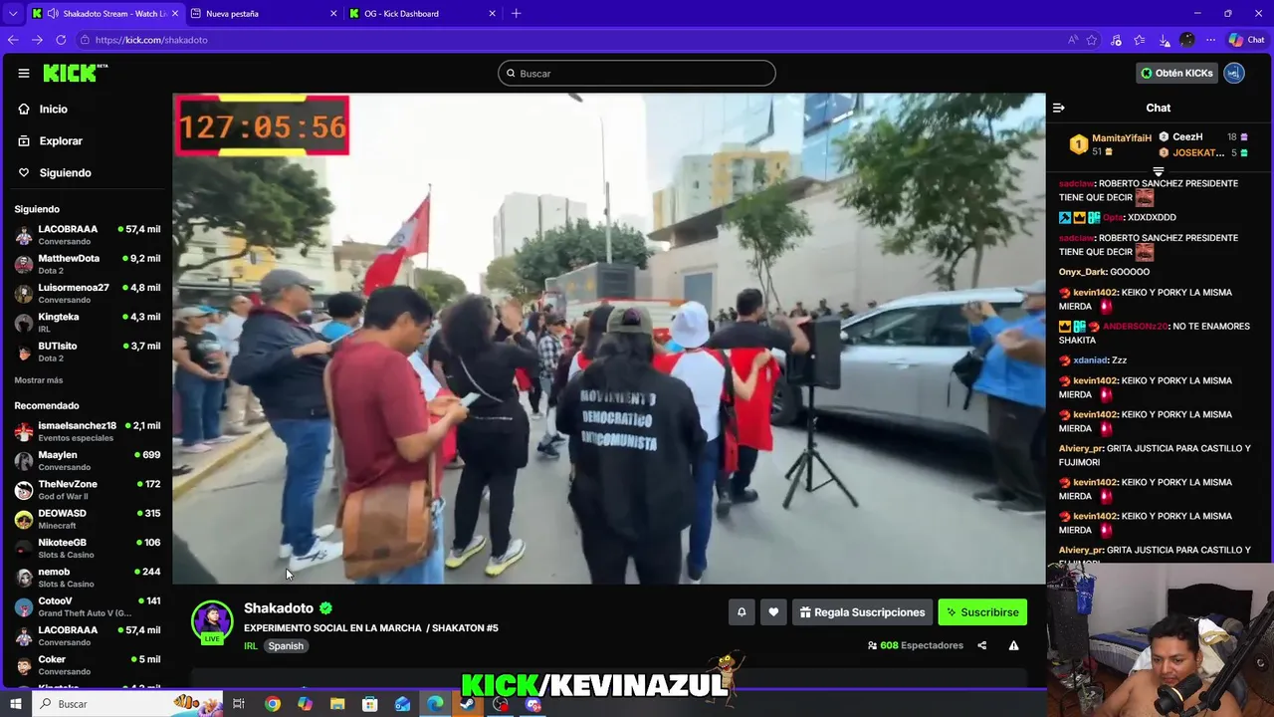Share the stream using share icon
This screenshot has width=1274, height=717.
coord(981,645)
